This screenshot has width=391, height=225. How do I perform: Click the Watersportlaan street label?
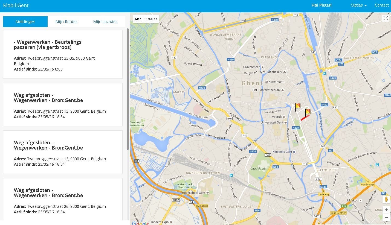(x=199, y=115)
